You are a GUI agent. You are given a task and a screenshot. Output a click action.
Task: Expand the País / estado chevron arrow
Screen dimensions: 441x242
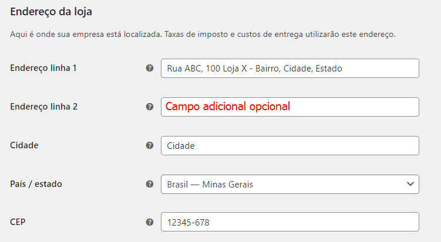[410, 184]
